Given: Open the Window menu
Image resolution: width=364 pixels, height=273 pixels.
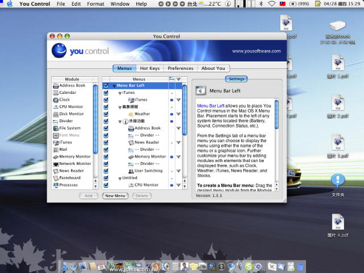Looking at the screenshot, I should coord(120,4).
